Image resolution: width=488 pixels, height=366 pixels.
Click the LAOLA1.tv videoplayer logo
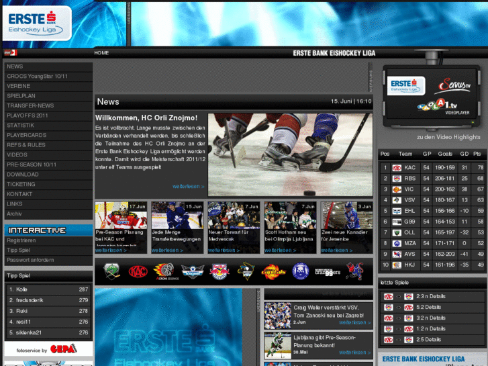444,107
